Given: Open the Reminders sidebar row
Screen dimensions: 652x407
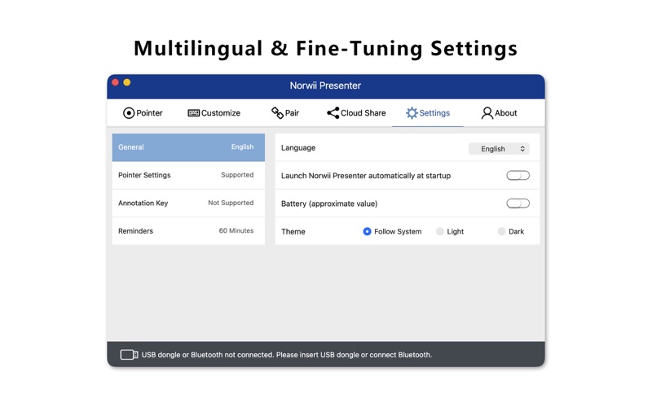Looking at the screenshot, I should [188, 231].
